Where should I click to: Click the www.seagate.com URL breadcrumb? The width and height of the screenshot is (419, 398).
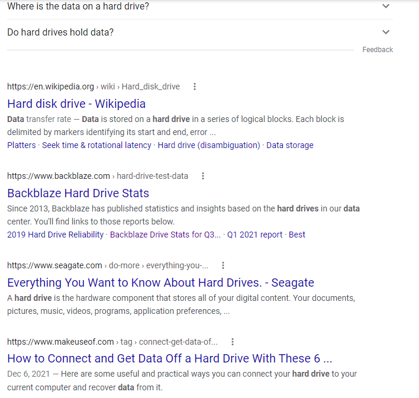click(x=108, y=265)
